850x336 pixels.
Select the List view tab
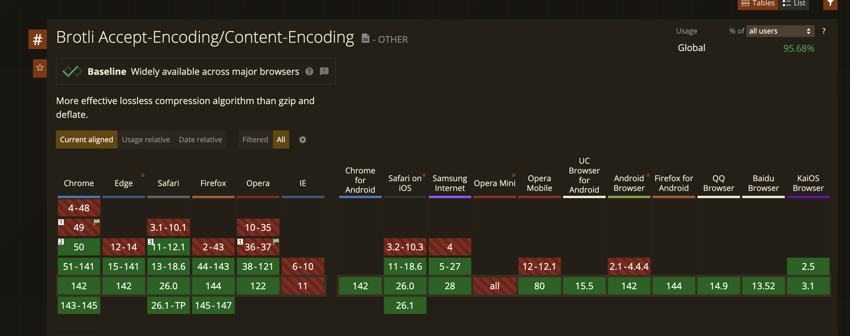794,4
